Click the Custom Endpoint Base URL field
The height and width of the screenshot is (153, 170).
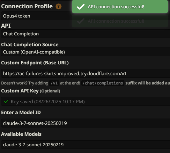[85, 73]
